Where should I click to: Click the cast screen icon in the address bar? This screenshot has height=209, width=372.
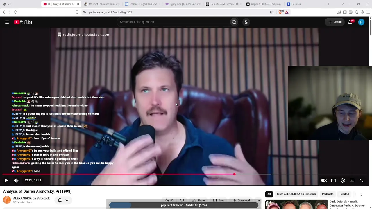point(272,12)
